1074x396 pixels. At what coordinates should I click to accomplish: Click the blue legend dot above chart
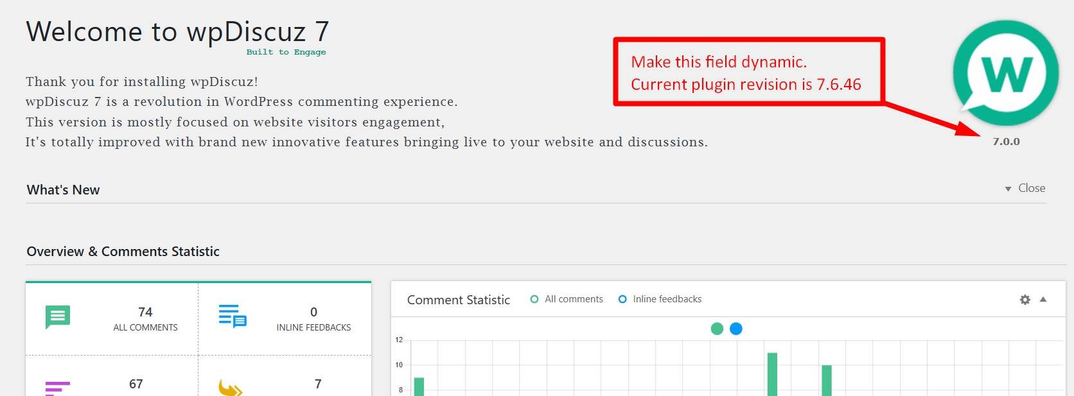pos(736,329)
